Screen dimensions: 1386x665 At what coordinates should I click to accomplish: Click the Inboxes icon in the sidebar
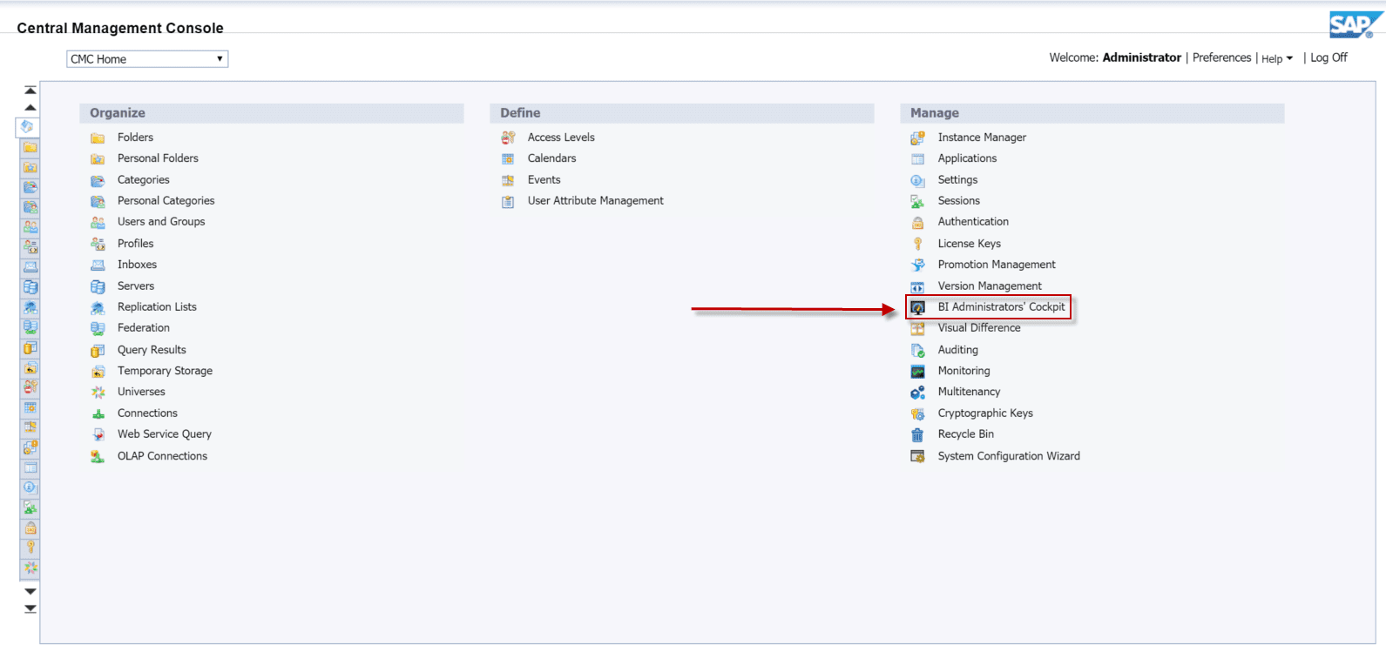tap(30, 267)
